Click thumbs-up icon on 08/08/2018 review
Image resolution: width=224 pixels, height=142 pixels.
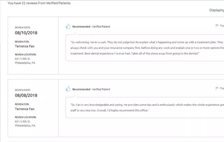68,89
